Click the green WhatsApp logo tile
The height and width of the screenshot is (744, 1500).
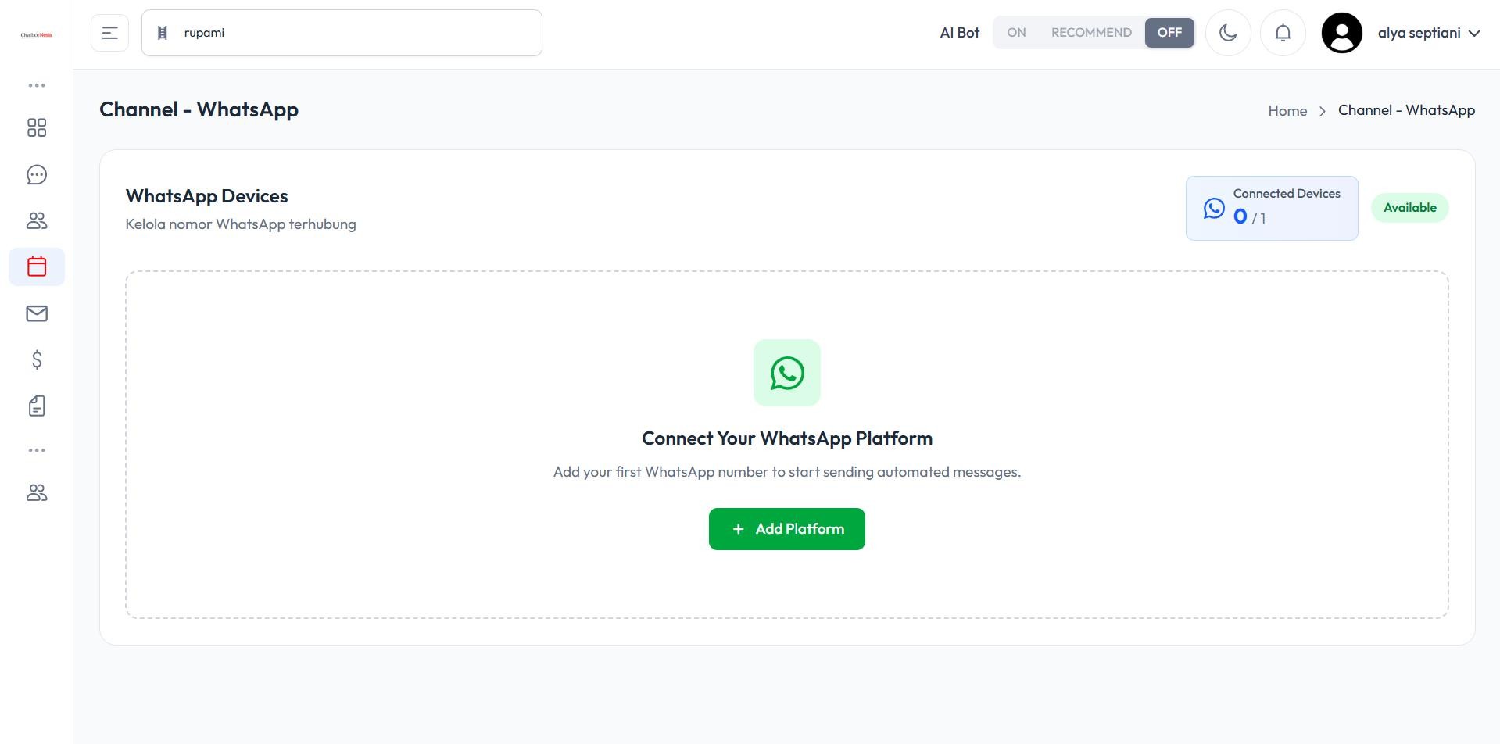pyautogui.click(x=787, y=373)
